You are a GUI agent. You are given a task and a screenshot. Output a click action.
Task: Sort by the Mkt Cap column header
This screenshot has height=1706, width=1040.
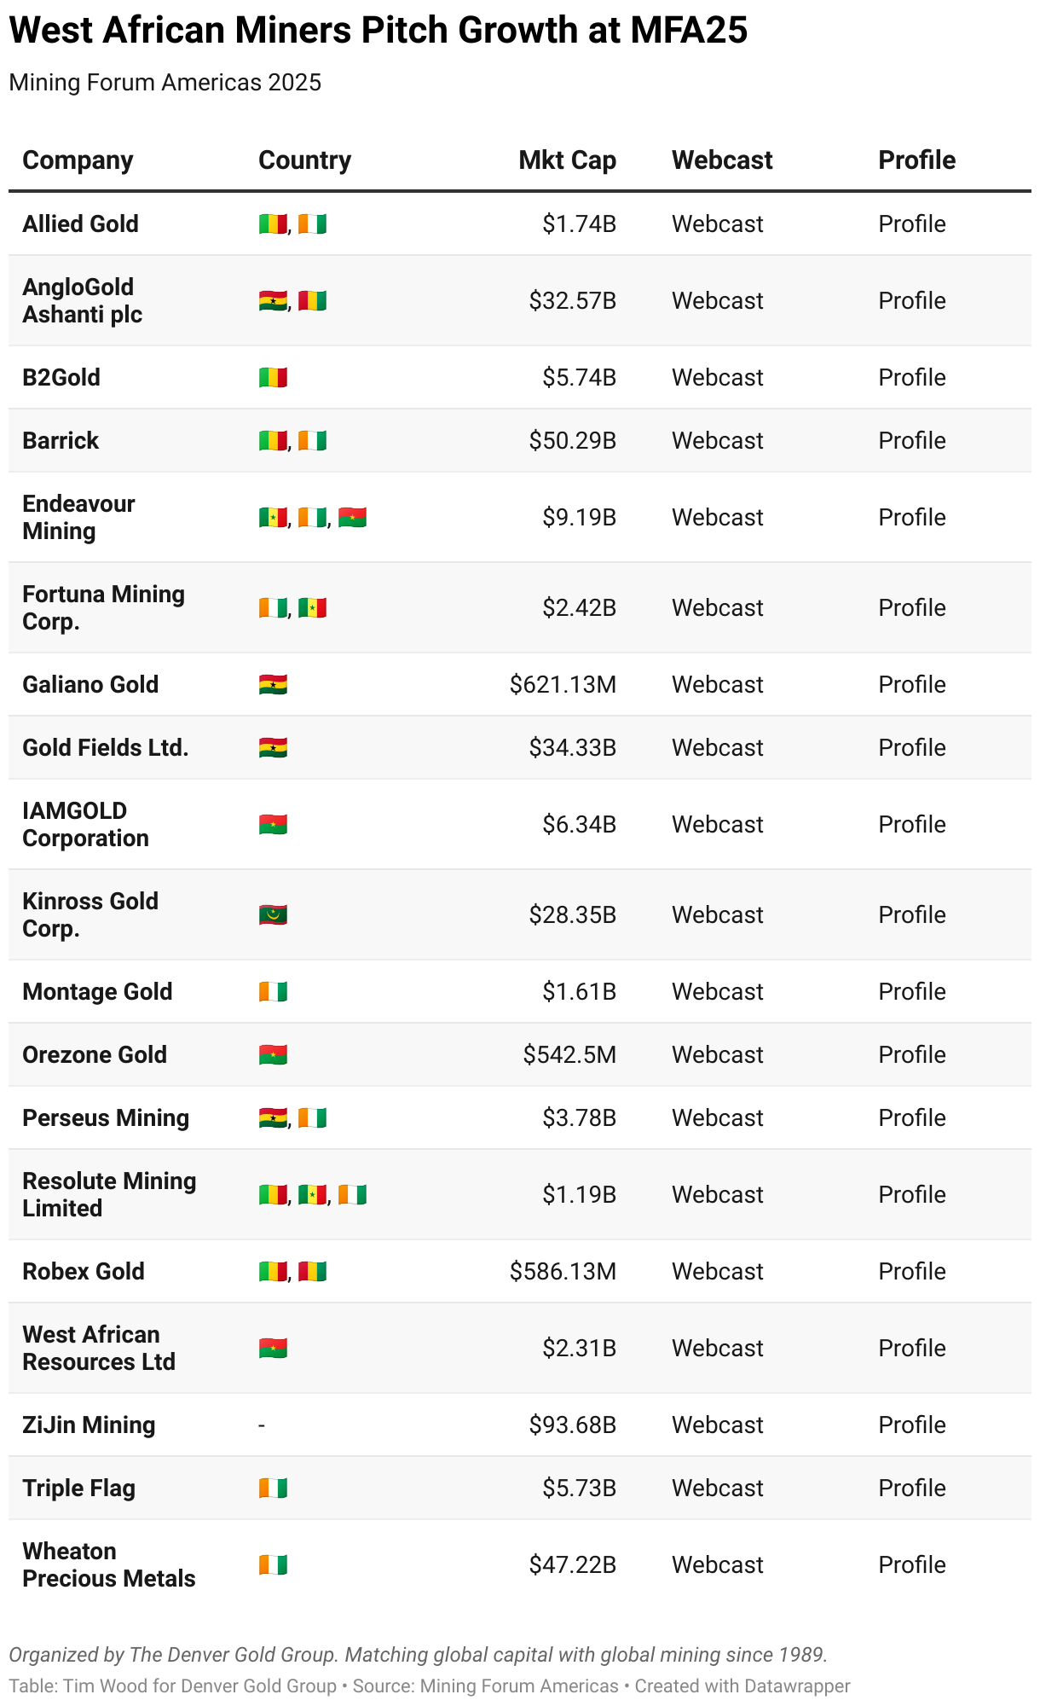pyautogui.click(x=567, y=160)
